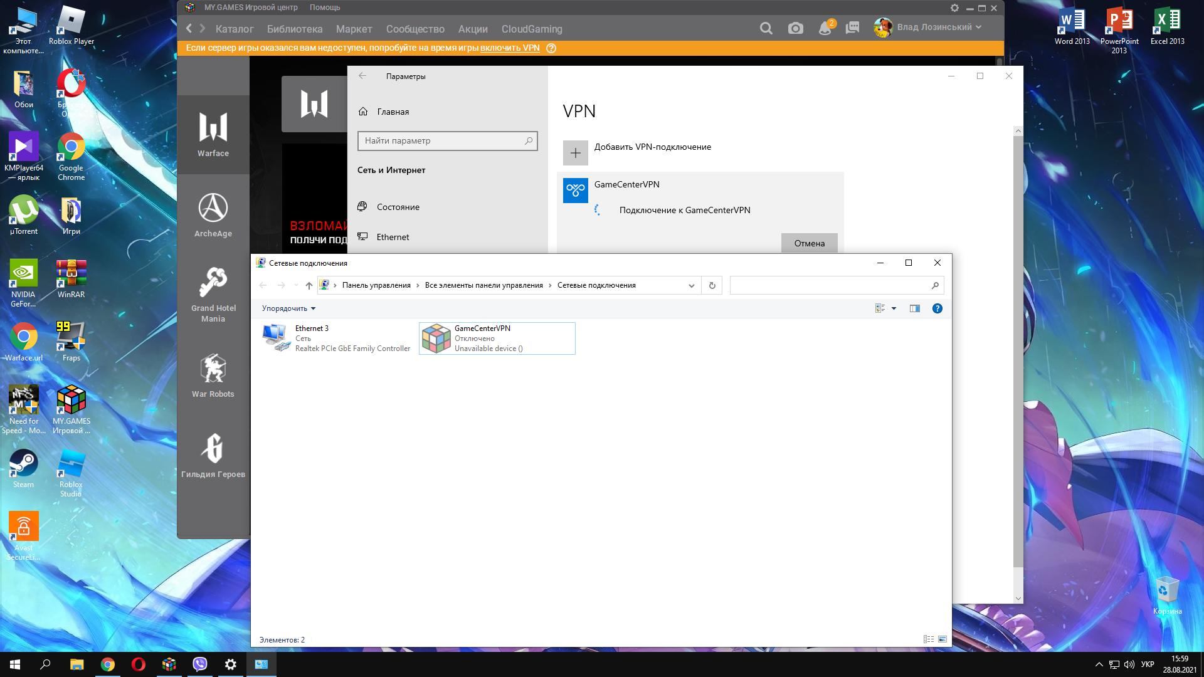Click the VPN help question mark icon

(551, 48)
